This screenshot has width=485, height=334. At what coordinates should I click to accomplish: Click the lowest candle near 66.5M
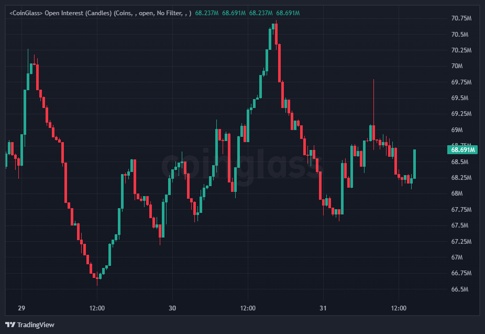coord(97,276)
